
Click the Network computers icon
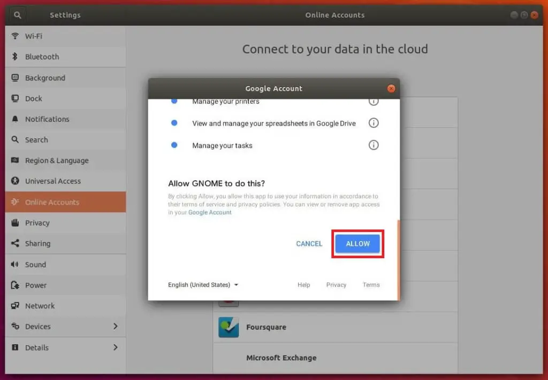click(15, 306)
